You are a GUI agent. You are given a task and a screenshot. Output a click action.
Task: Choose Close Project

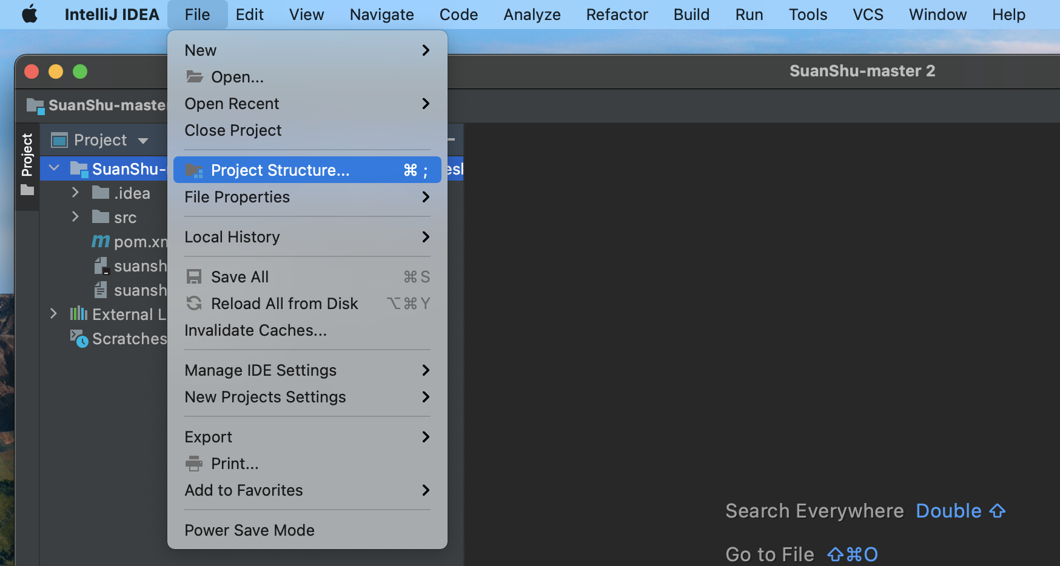(x=307, y=130)
